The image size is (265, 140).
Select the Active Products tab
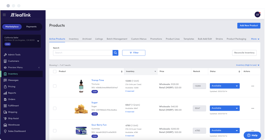(57, 39)
